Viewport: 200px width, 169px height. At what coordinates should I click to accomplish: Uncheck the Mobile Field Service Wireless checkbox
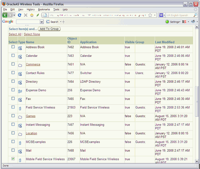click(x=13, y=159)
